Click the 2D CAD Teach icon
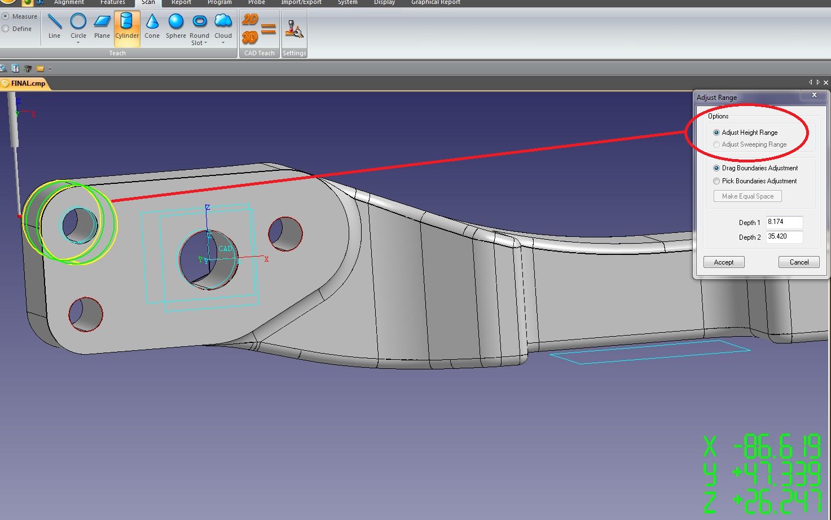 click(x=250, y=20)
